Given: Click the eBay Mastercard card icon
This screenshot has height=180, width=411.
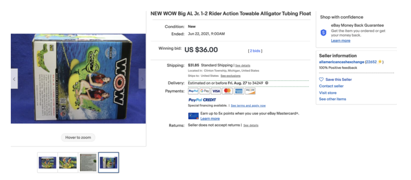Looking at the screenshot, I should point(193,116).
